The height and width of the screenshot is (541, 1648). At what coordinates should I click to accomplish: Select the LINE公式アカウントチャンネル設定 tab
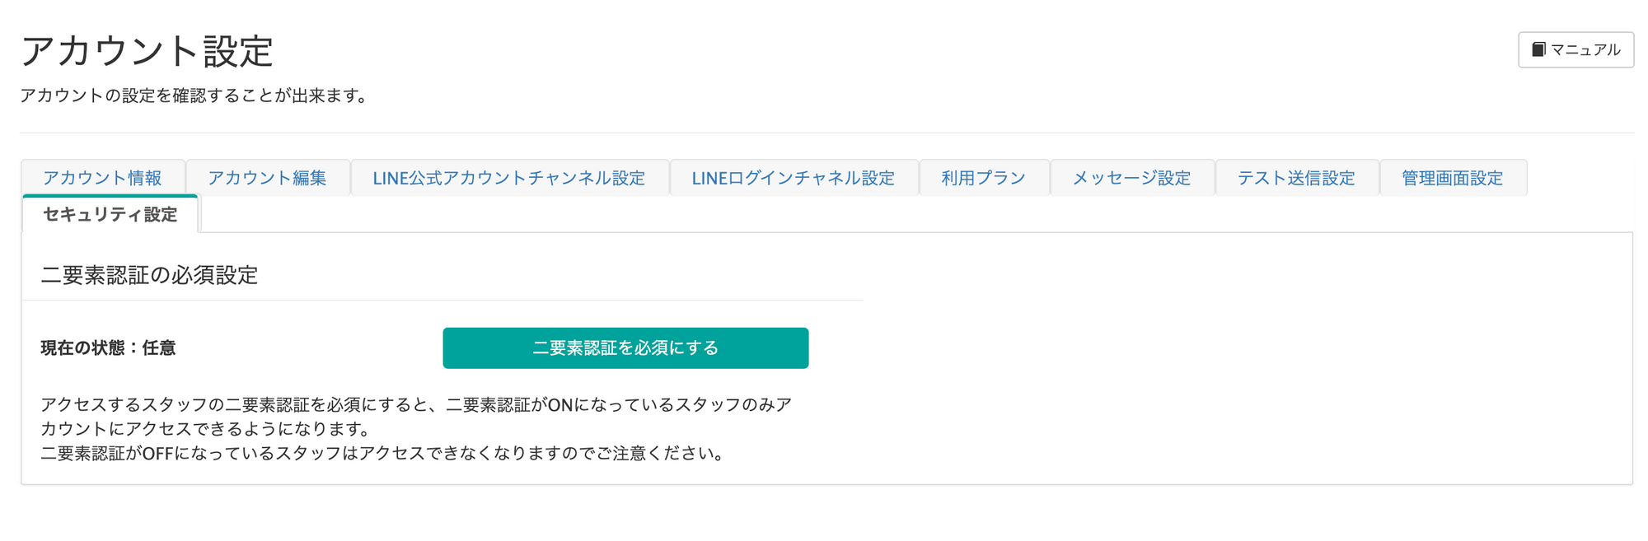click(508, 178)
